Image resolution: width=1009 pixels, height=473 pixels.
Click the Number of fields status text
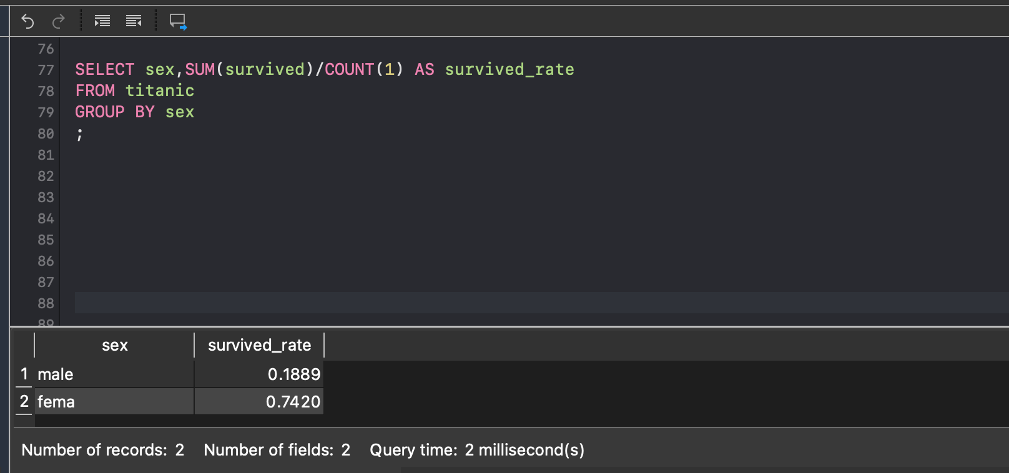point(277,450)
